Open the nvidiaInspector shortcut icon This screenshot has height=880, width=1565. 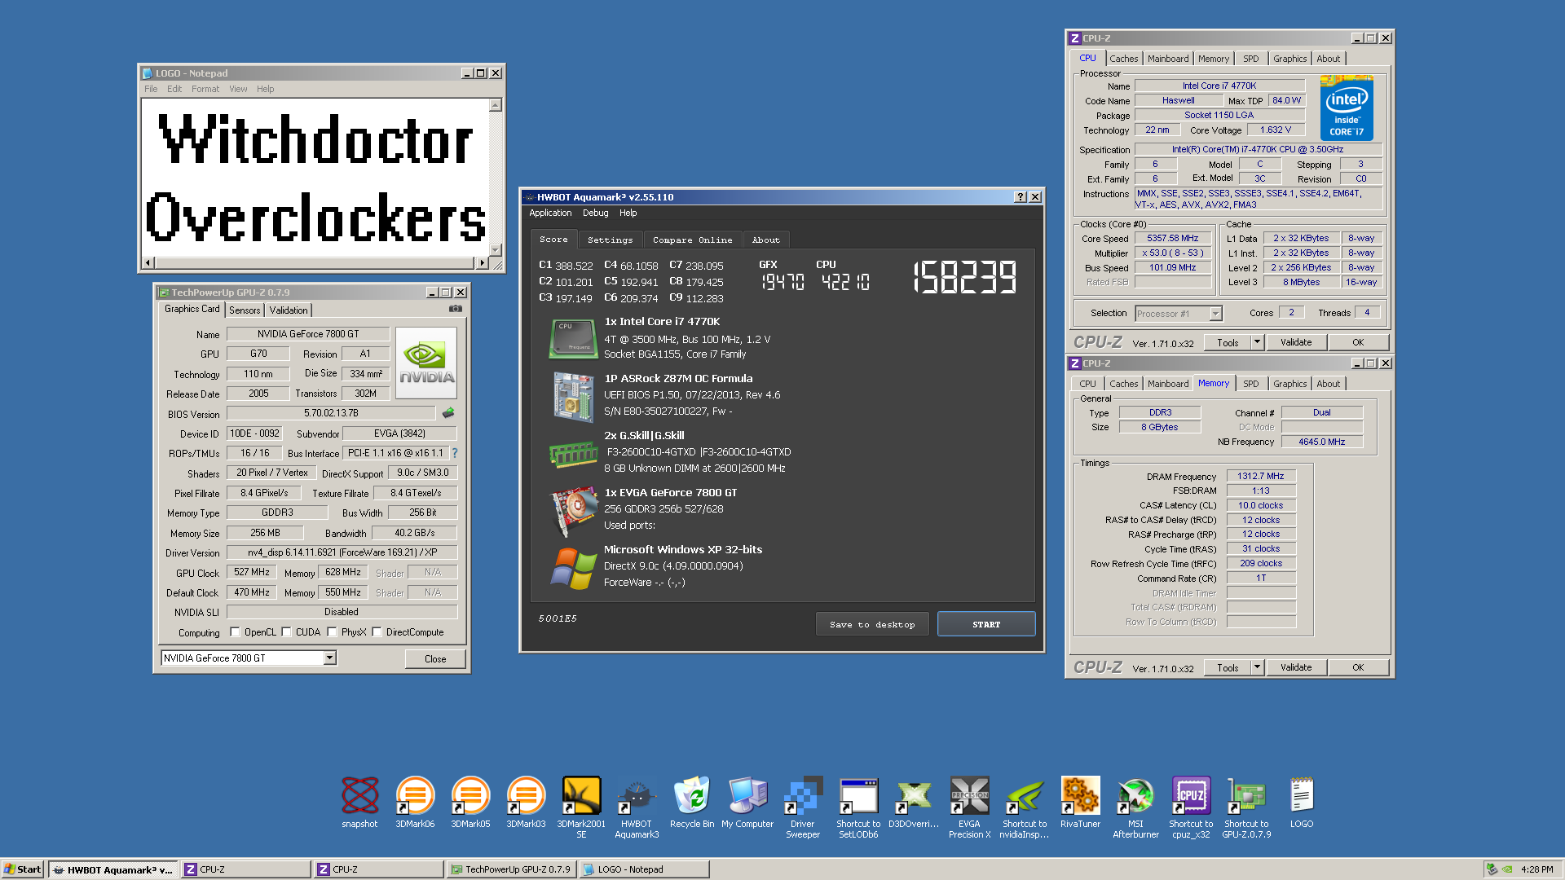click(x=1025, y=795)
